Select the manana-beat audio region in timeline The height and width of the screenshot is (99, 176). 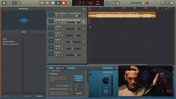[x=122, y=15]
